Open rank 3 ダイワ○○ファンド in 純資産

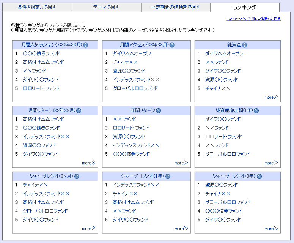223,71
